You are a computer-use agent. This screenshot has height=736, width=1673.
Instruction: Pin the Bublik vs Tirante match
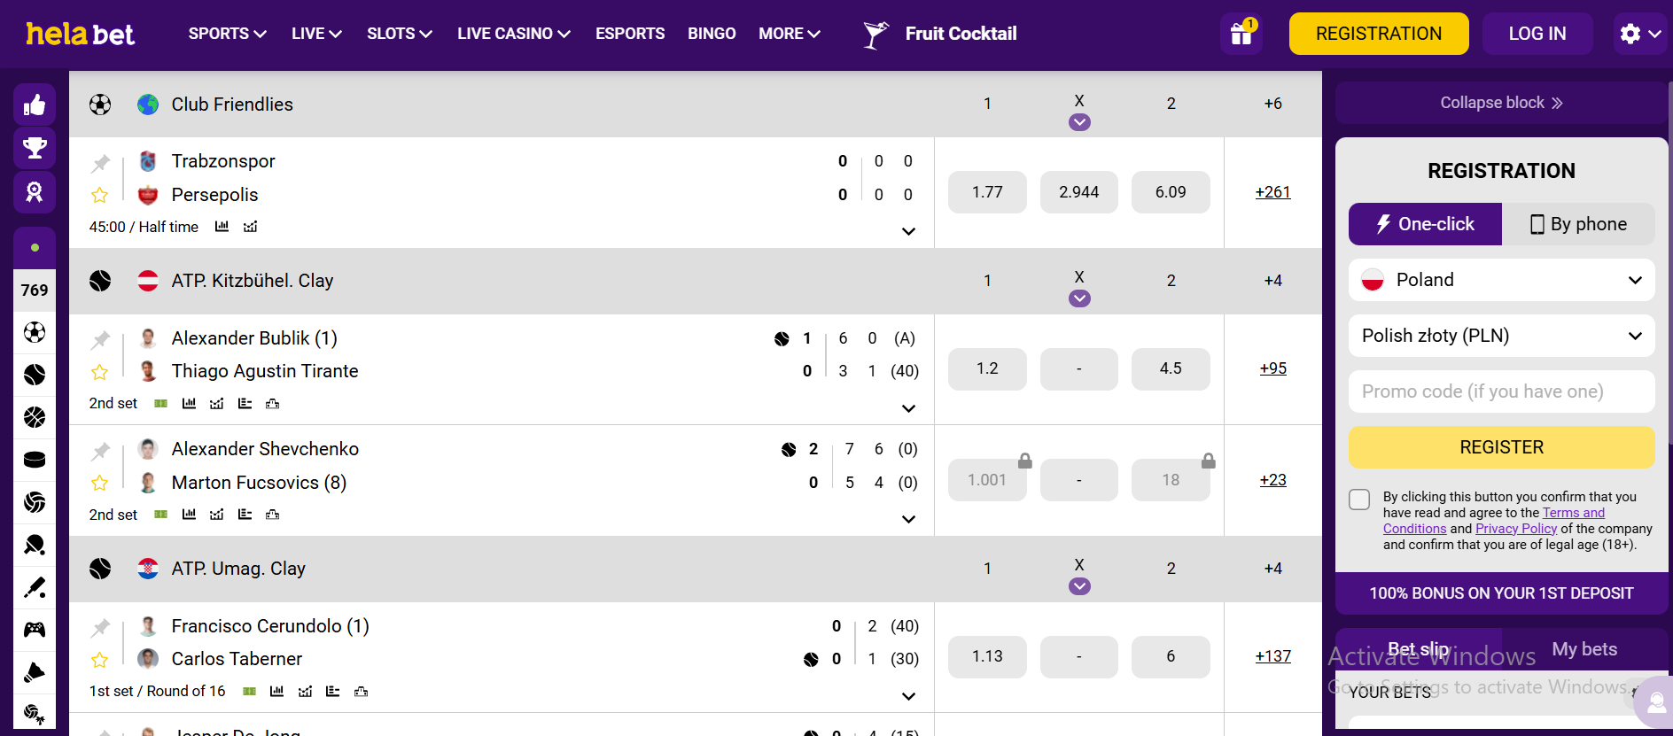click(x=100, y=340)
